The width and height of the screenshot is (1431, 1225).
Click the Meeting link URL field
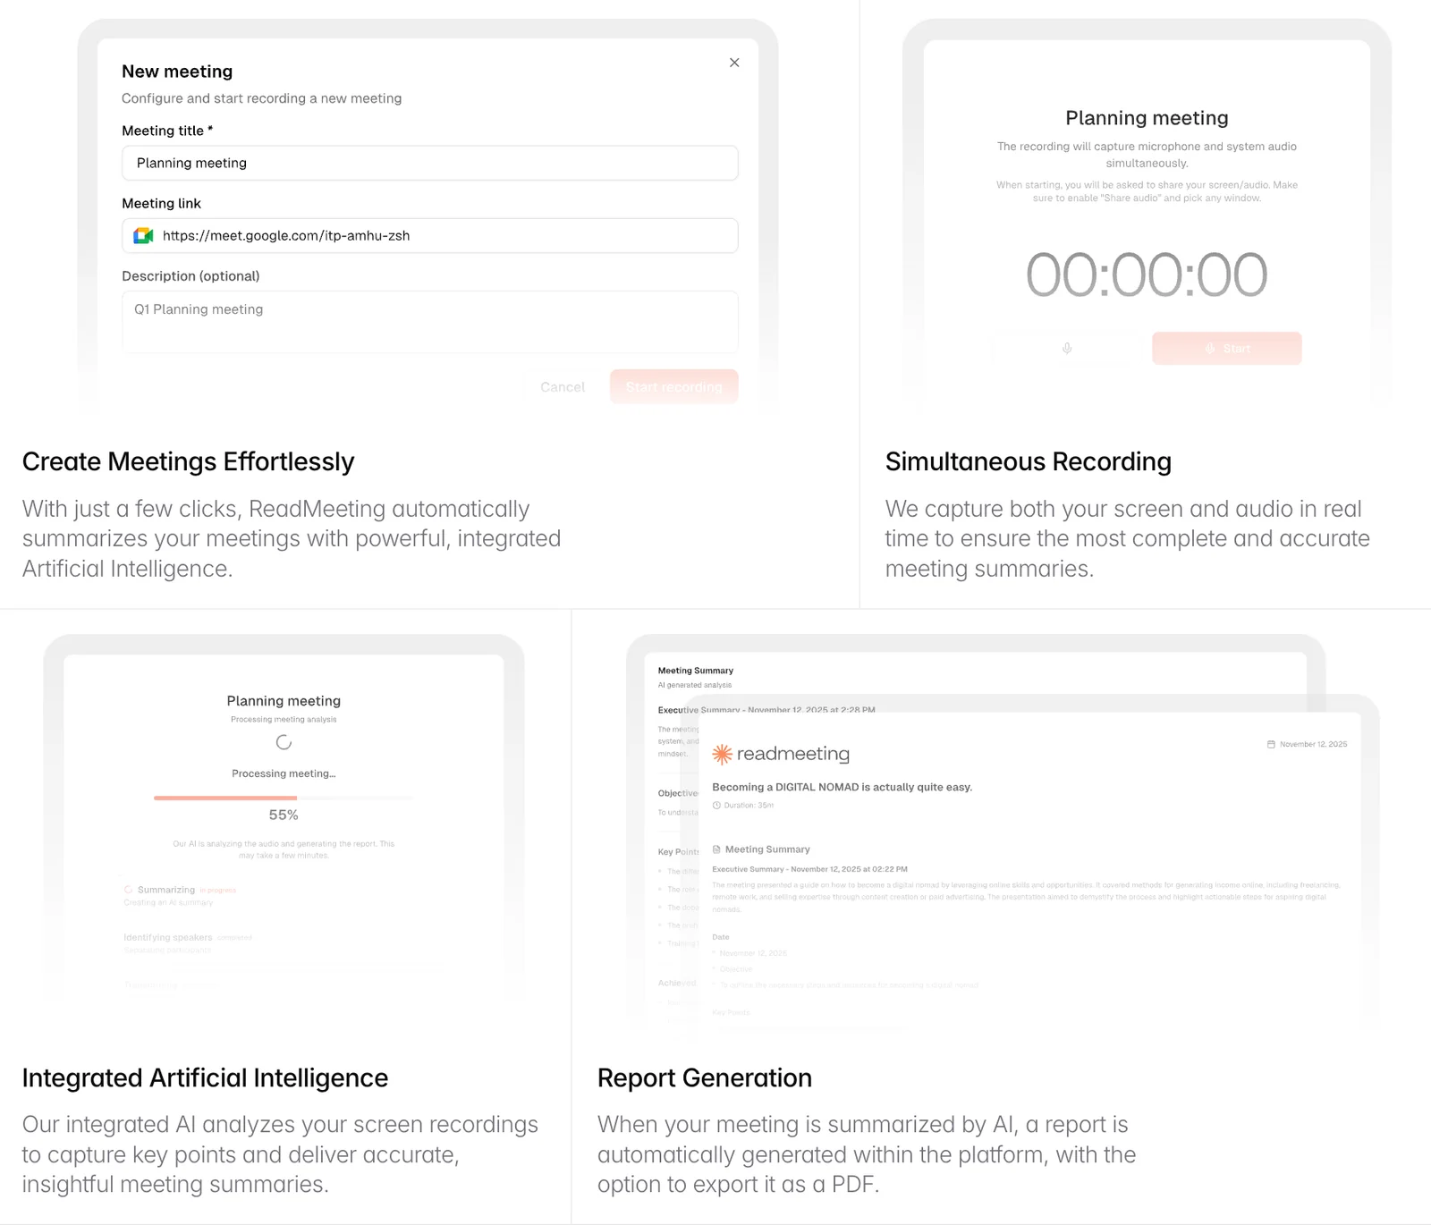click(447, 236)
